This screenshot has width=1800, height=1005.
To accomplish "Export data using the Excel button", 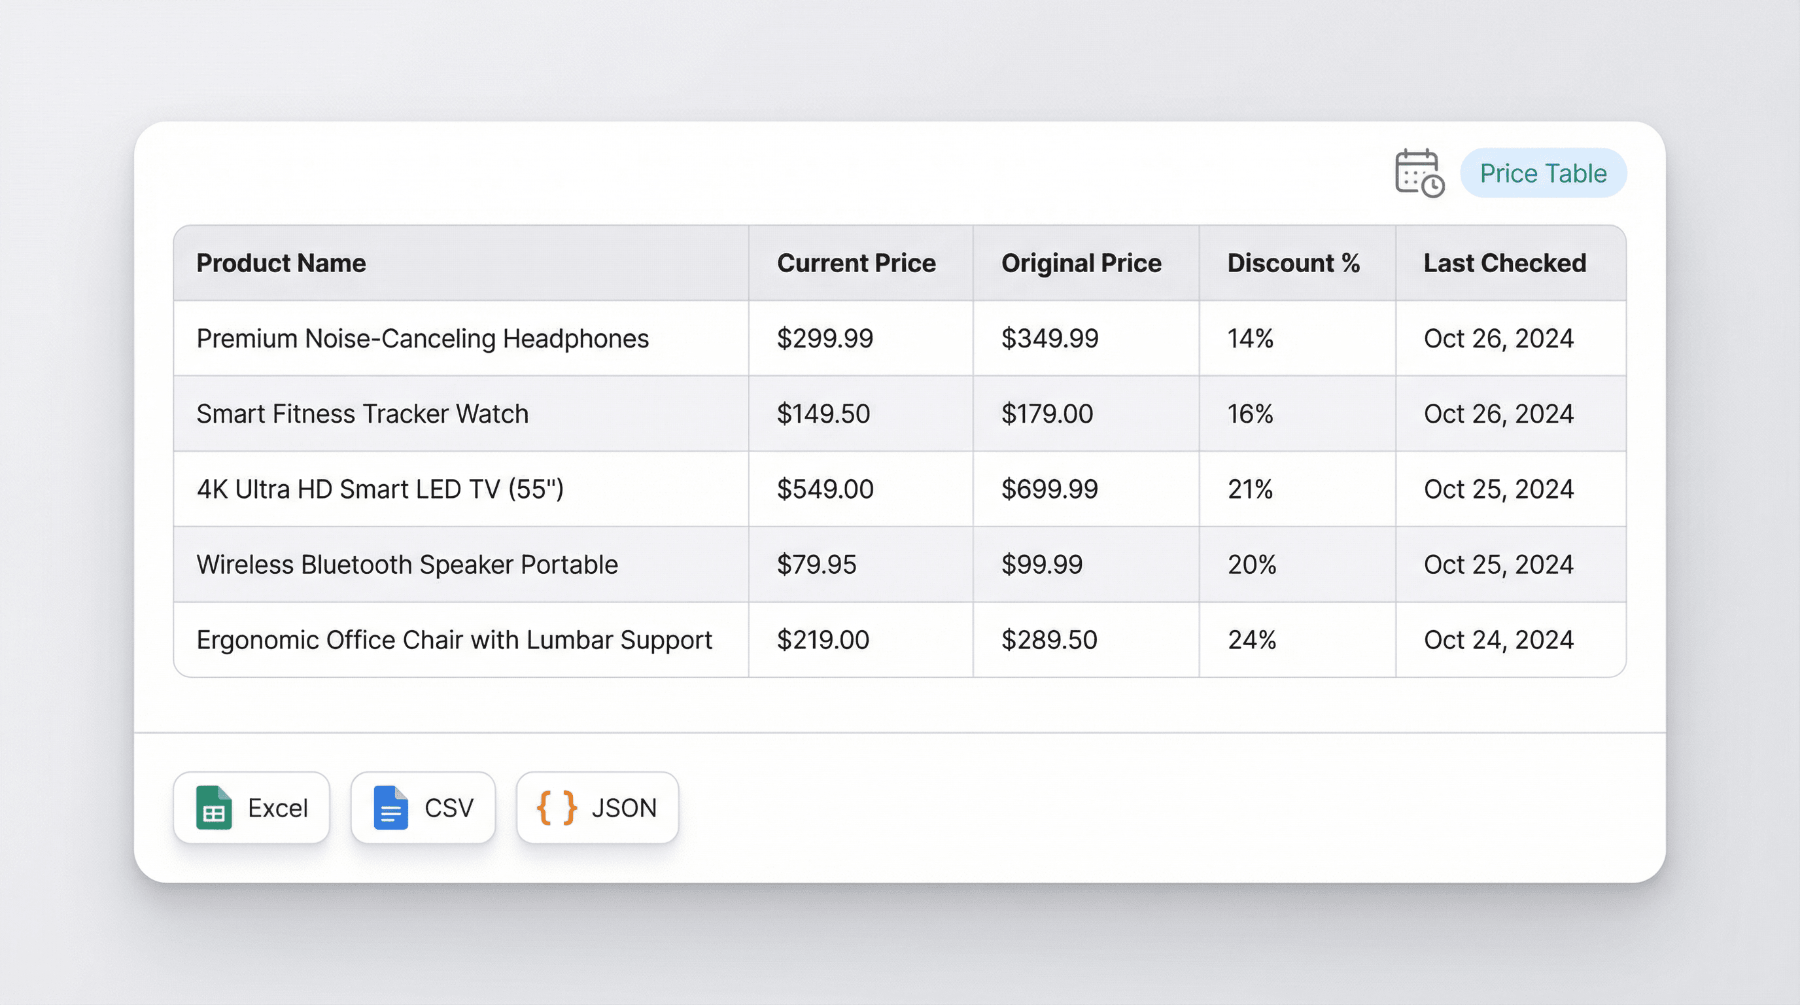I will [x=252, y=808].
